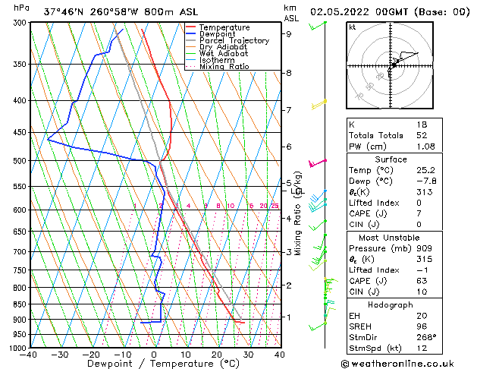This screenshot has height=369, width=477.
Task: Click the red Temperature legend line swatch
Action: tap(191, 27)
